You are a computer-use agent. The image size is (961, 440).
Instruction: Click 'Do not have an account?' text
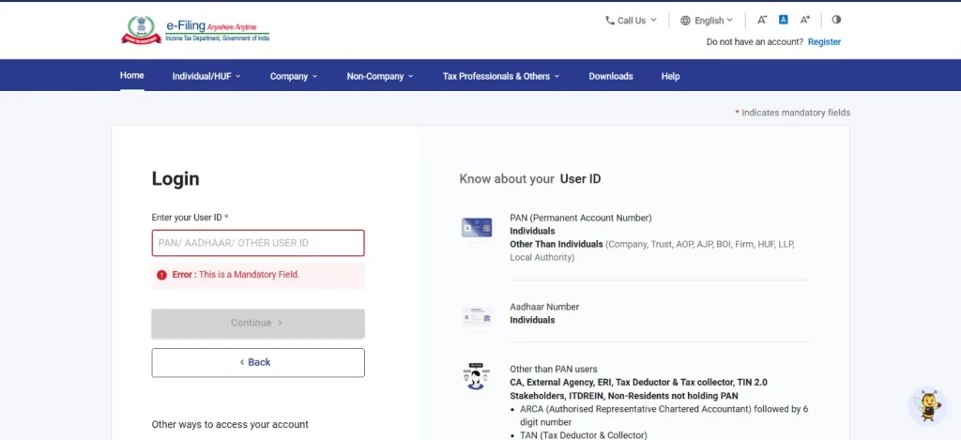click(x=755, y=41)
